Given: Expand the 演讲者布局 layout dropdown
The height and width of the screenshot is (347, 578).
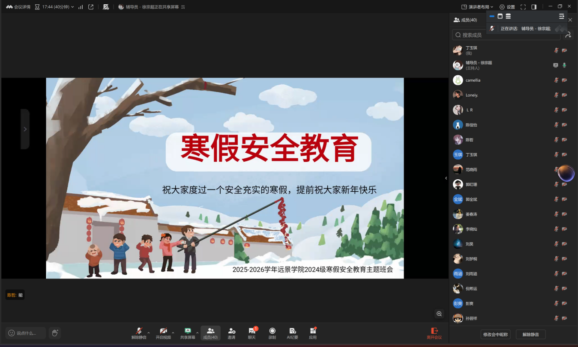Looking at the screenshot, I should point(477,7).
